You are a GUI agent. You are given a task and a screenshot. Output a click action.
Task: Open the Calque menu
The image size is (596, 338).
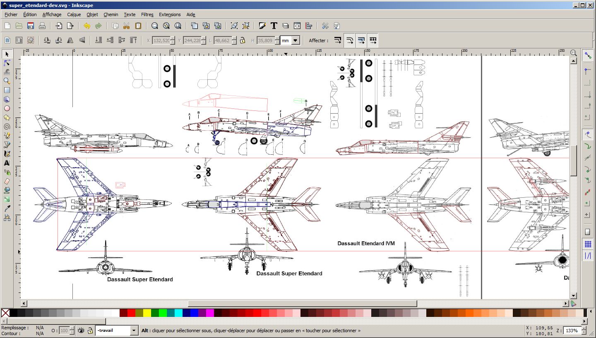[74, 14]
